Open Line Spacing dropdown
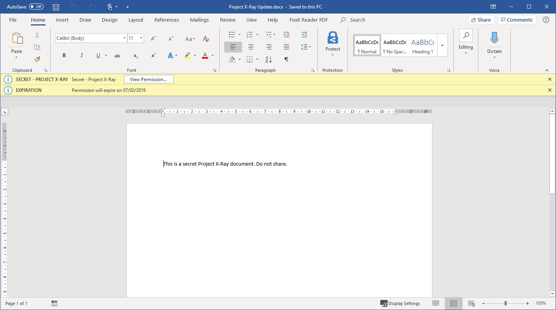Screen dimensions: 556x310 (306, 47)
